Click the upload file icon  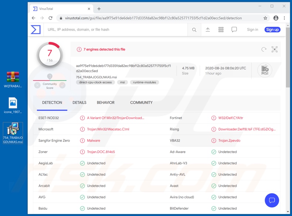[208, 29]
